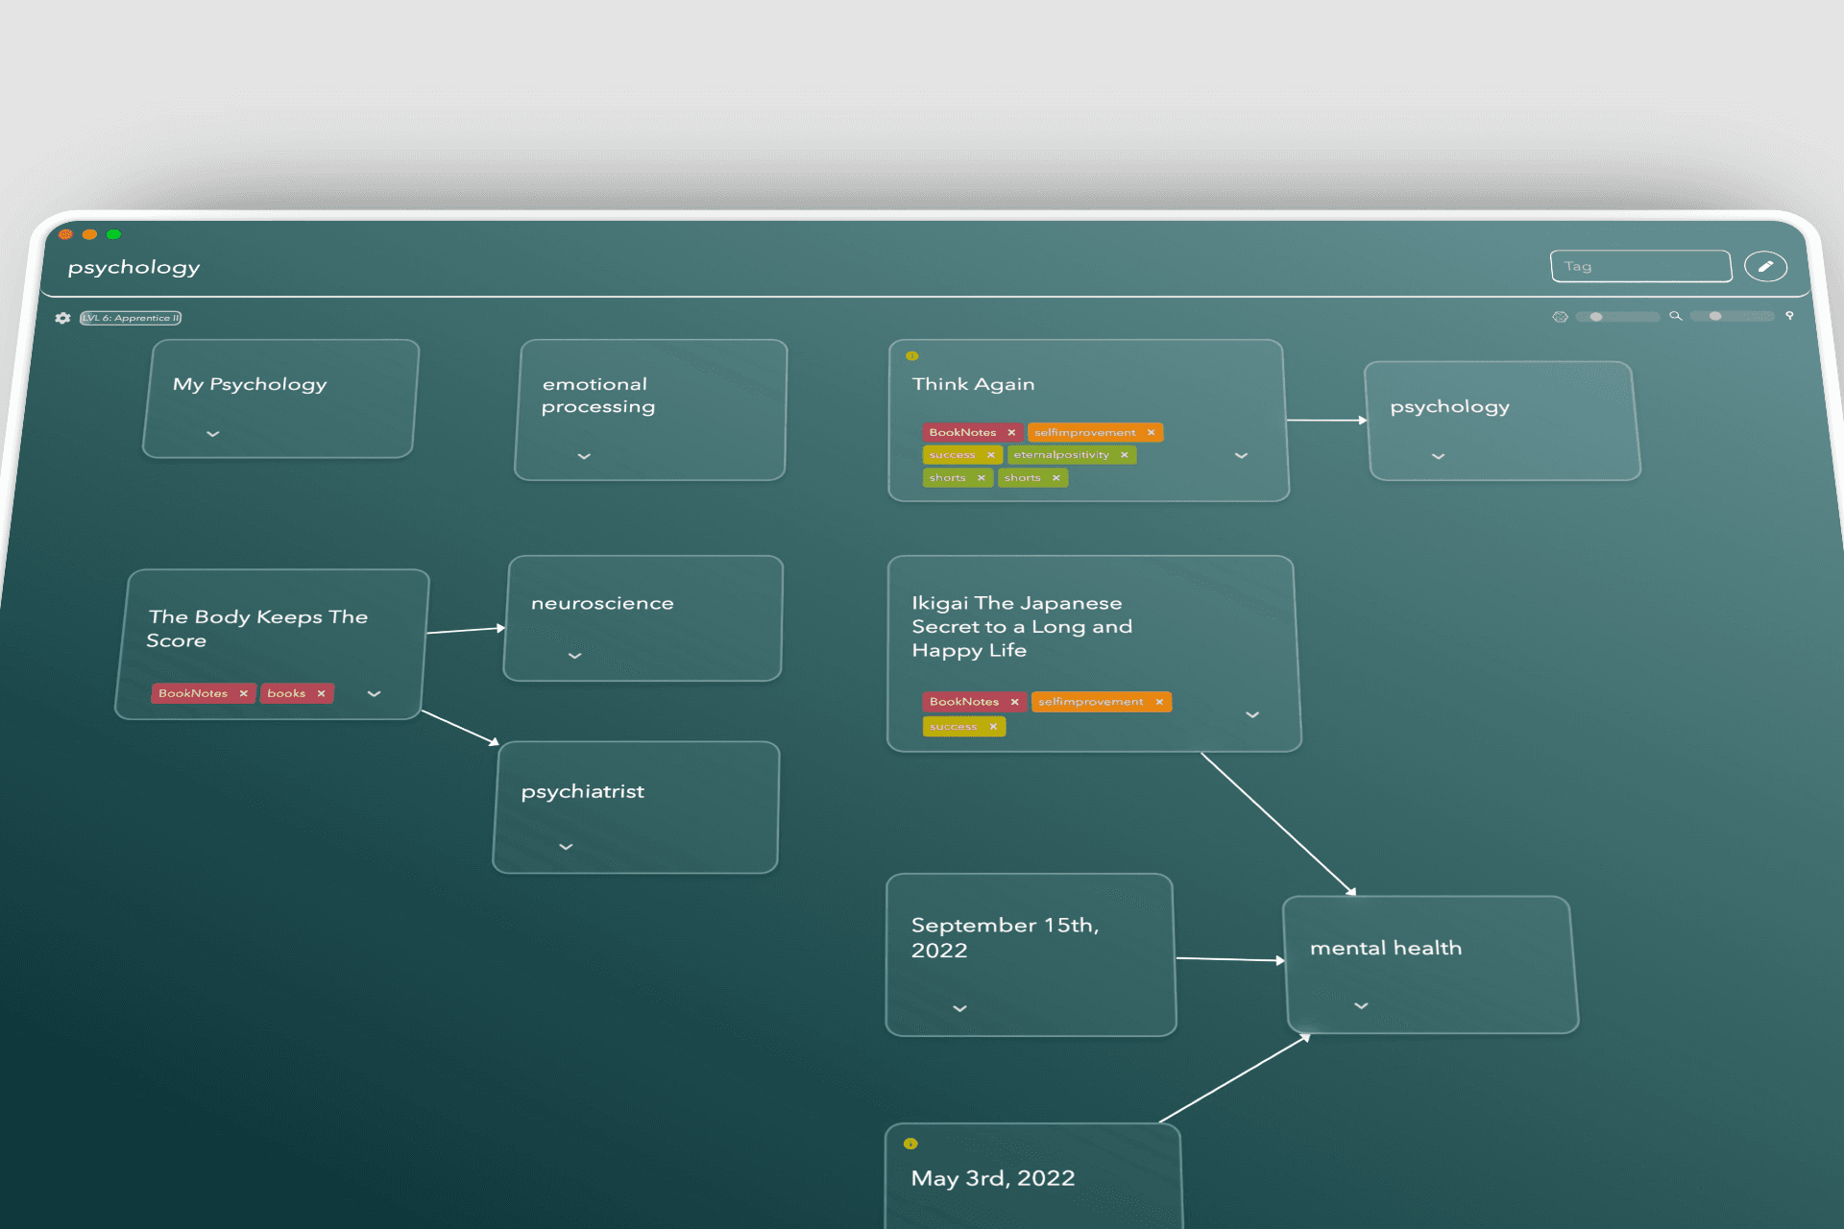This screenshot has height=1229, width=1844.
Task: Expand the neuroscience card chevron
Action: (574, 656)
